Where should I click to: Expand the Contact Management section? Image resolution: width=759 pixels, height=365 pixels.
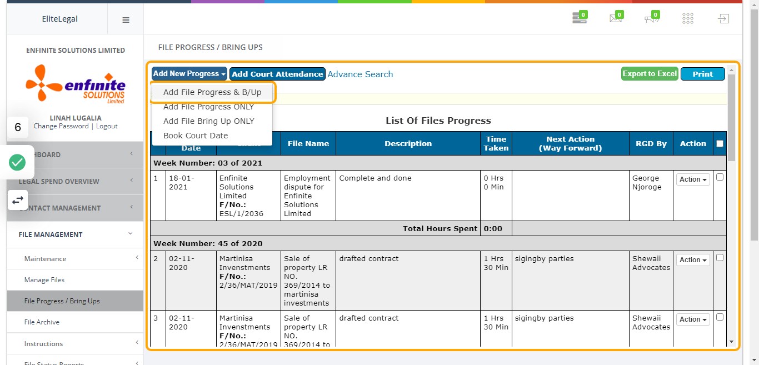tap(75, 208)
